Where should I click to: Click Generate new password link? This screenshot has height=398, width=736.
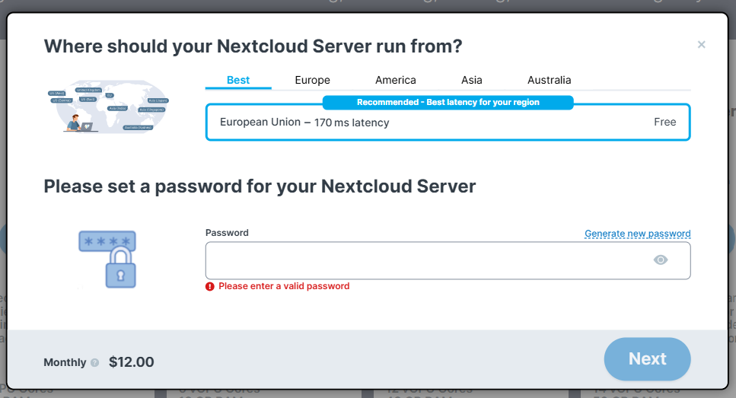[637, 234]
